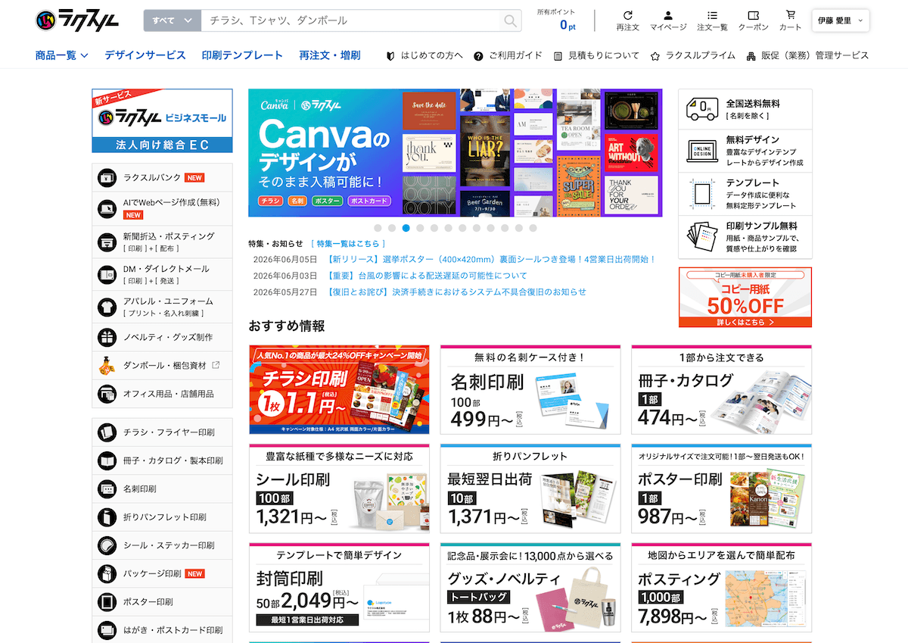Click the はじめての方へ beginner mark icon
This screenshot has height=643, width=908.
(390, 56)
